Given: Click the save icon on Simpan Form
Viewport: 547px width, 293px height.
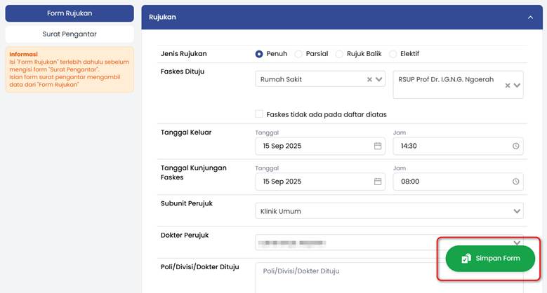Looking at the screenshot, I should 466,259.
